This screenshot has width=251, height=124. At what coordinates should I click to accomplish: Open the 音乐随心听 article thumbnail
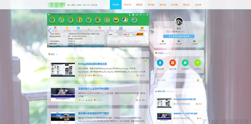point(63,118)
